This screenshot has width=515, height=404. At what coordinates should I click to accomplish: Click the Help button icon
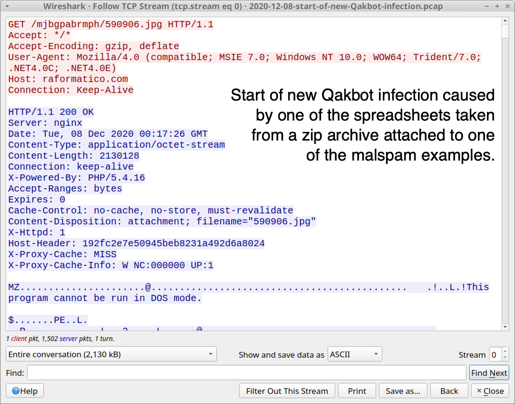tap(15, 391)
